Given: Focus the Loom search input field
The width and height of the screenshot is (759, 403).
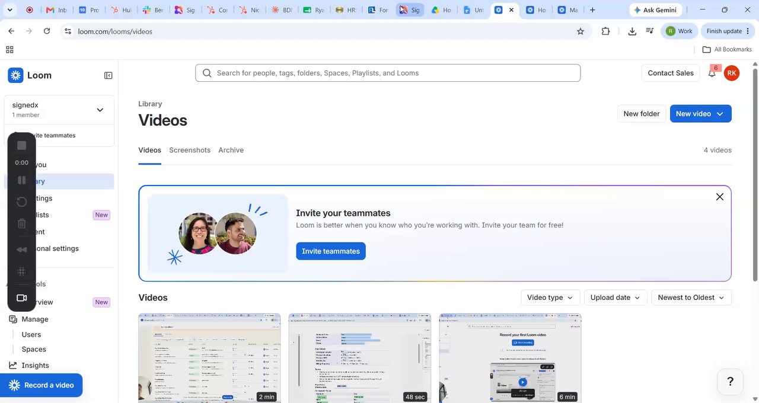Looking at the screenshot, I should tap(388, 73).
